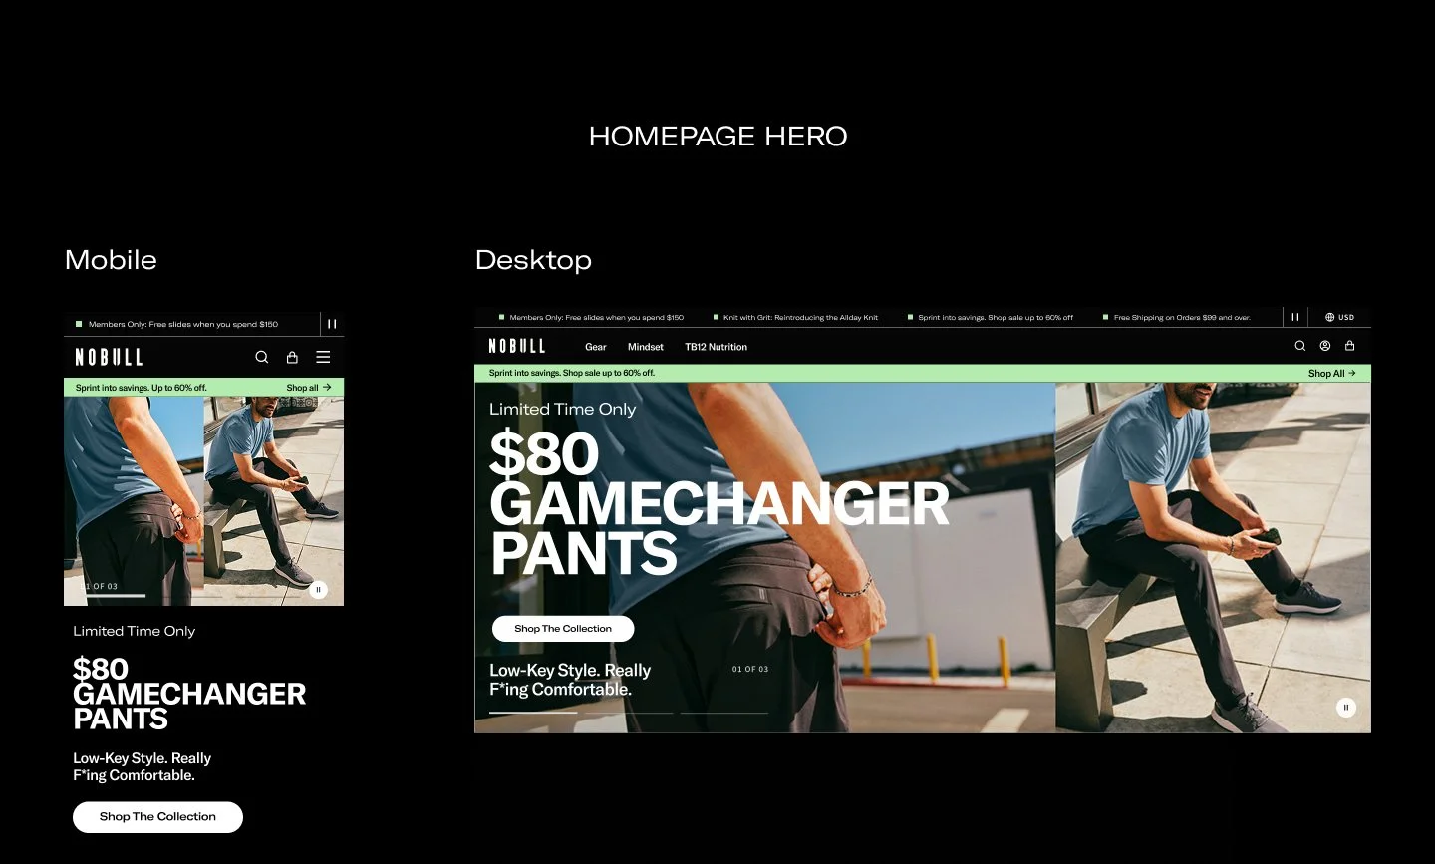This screenshot has height=864, width=1435.
Task: Open the shopping bag in mobile header
Action: (x=292, y=357)
